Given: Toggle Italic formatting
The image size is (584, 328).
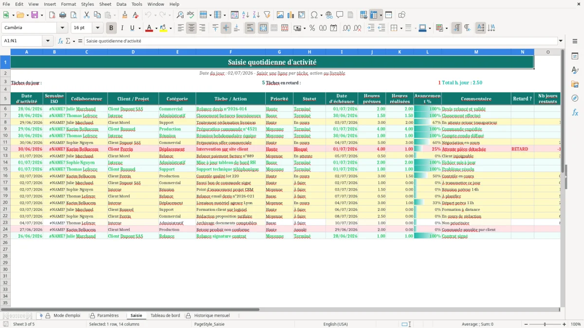Looking at the screenshot, I should [122, 28].
